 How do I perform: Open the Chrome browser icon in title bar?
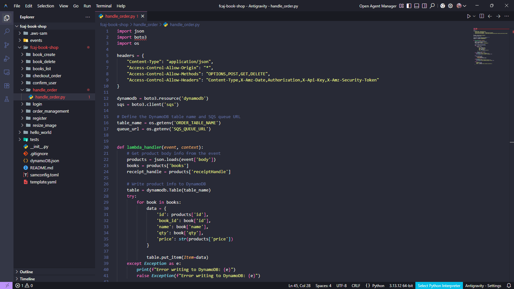point(443,6)
